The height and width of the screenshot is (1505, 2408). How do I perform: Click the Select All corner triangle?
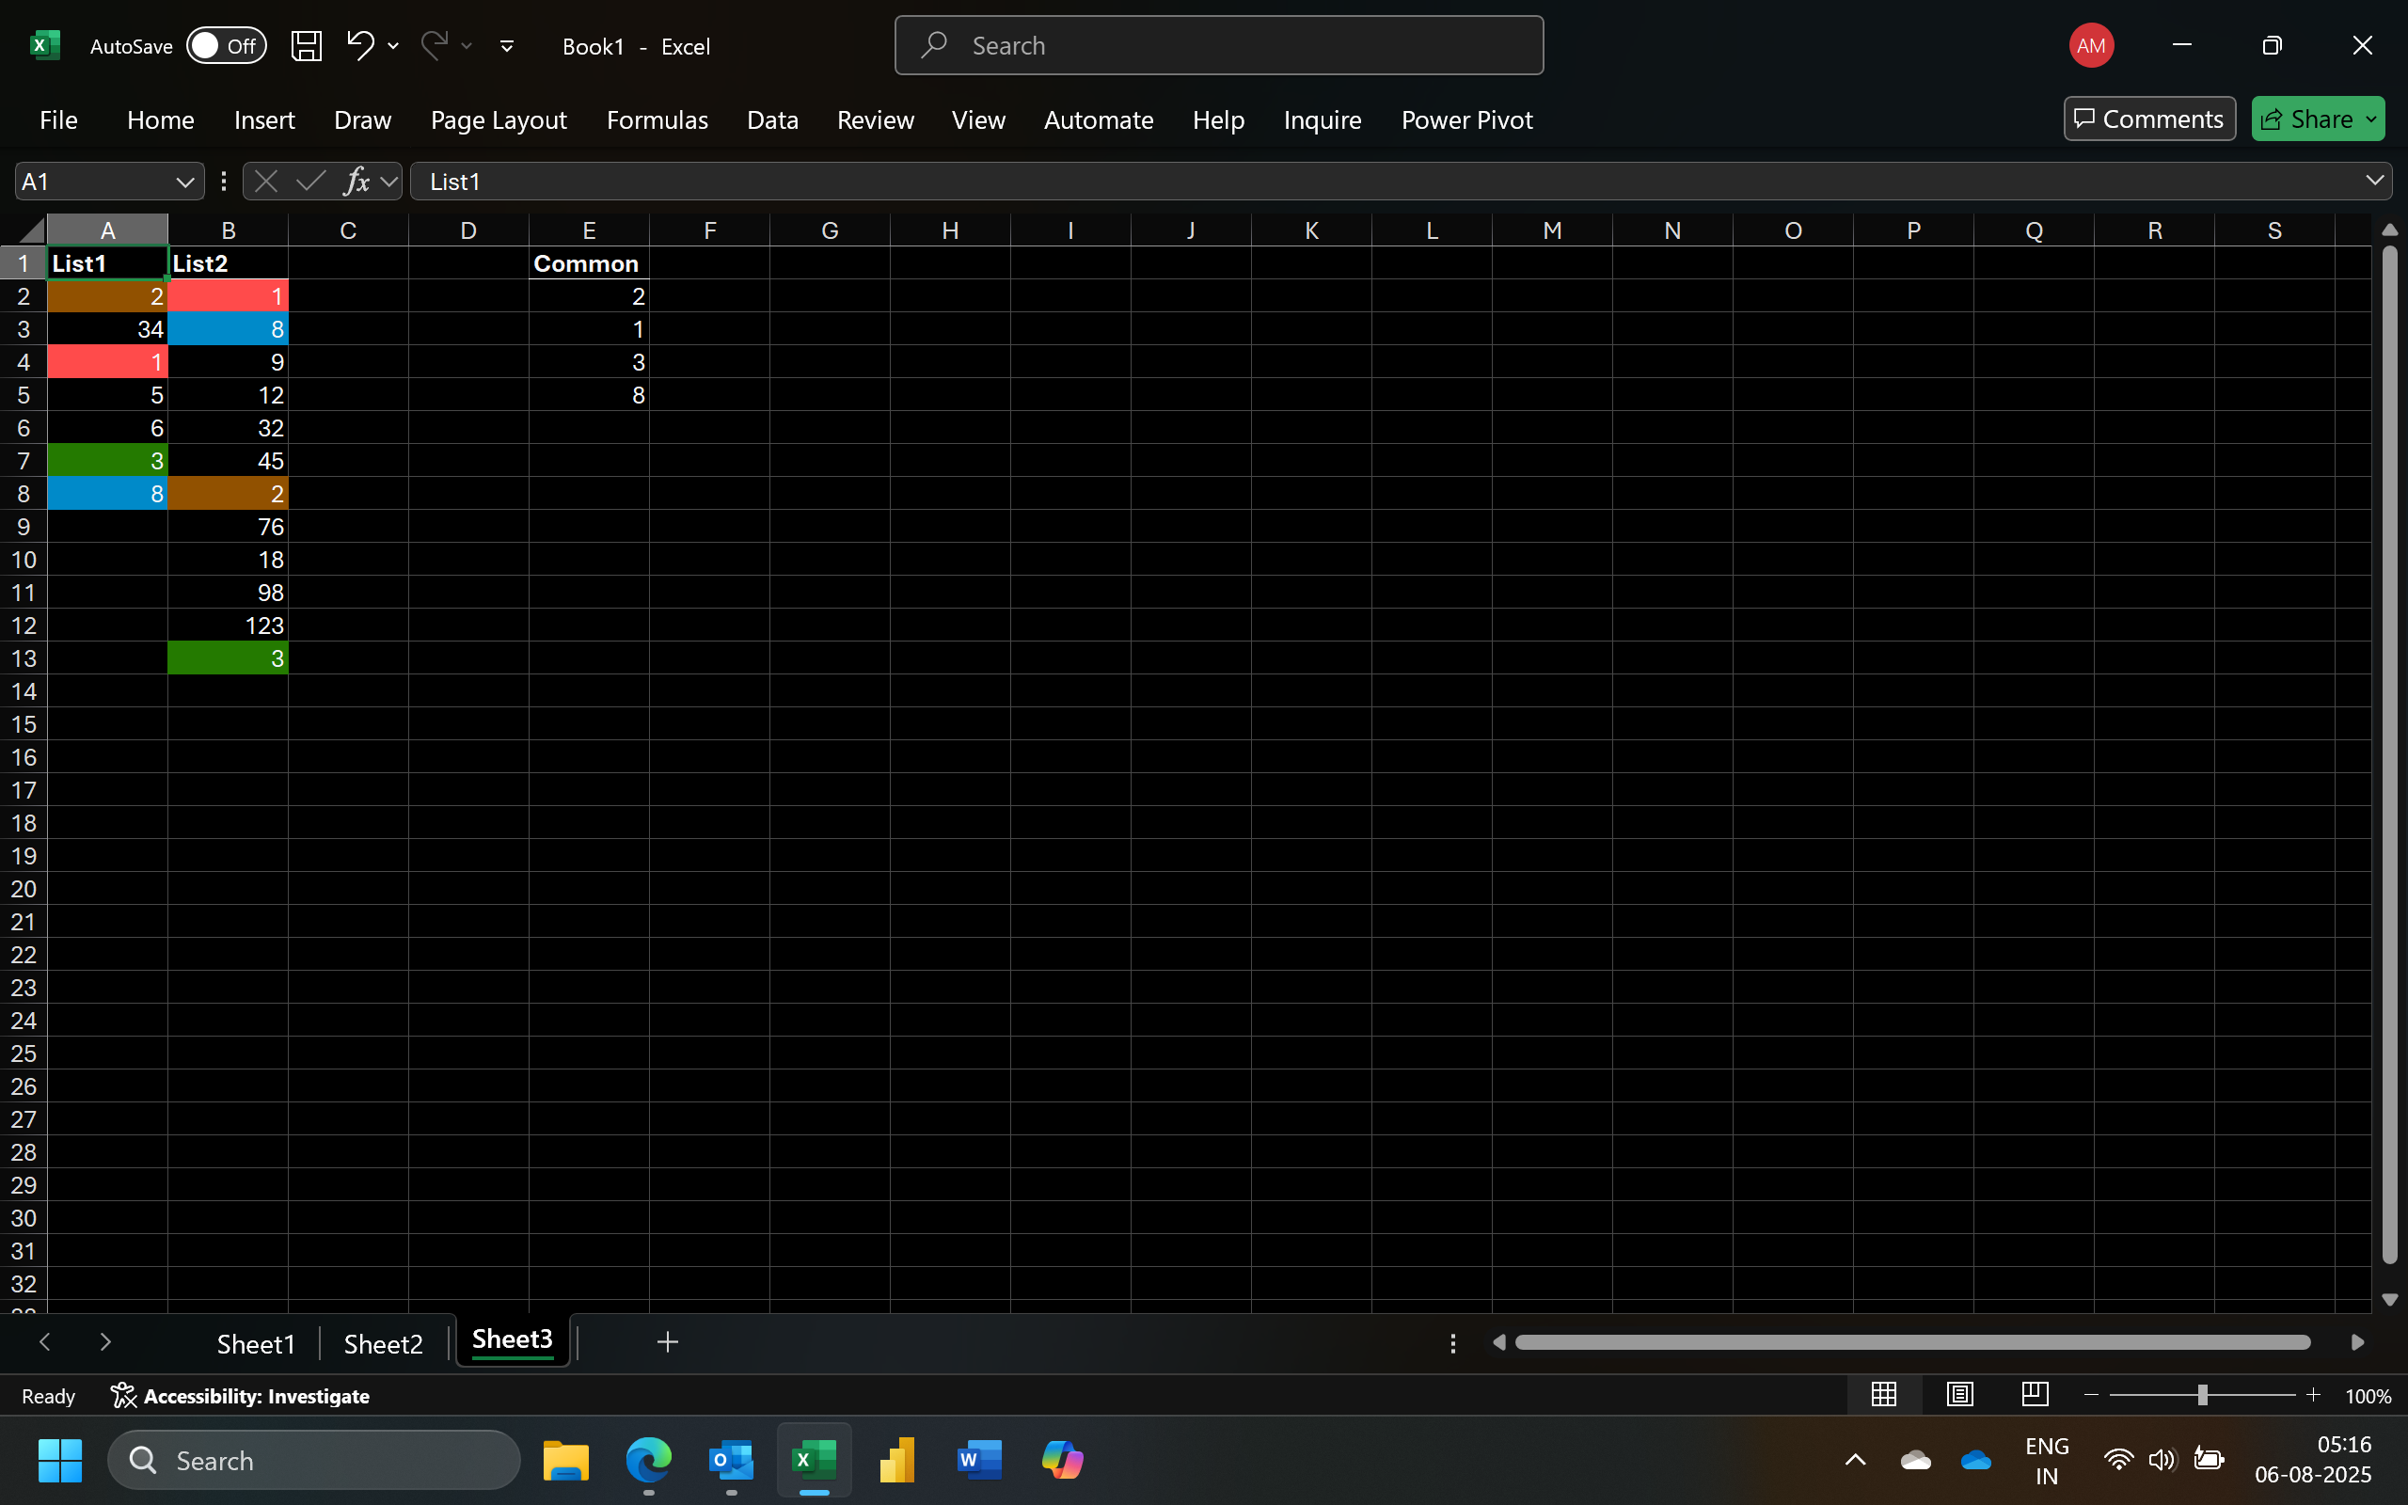tap(32, 231)
